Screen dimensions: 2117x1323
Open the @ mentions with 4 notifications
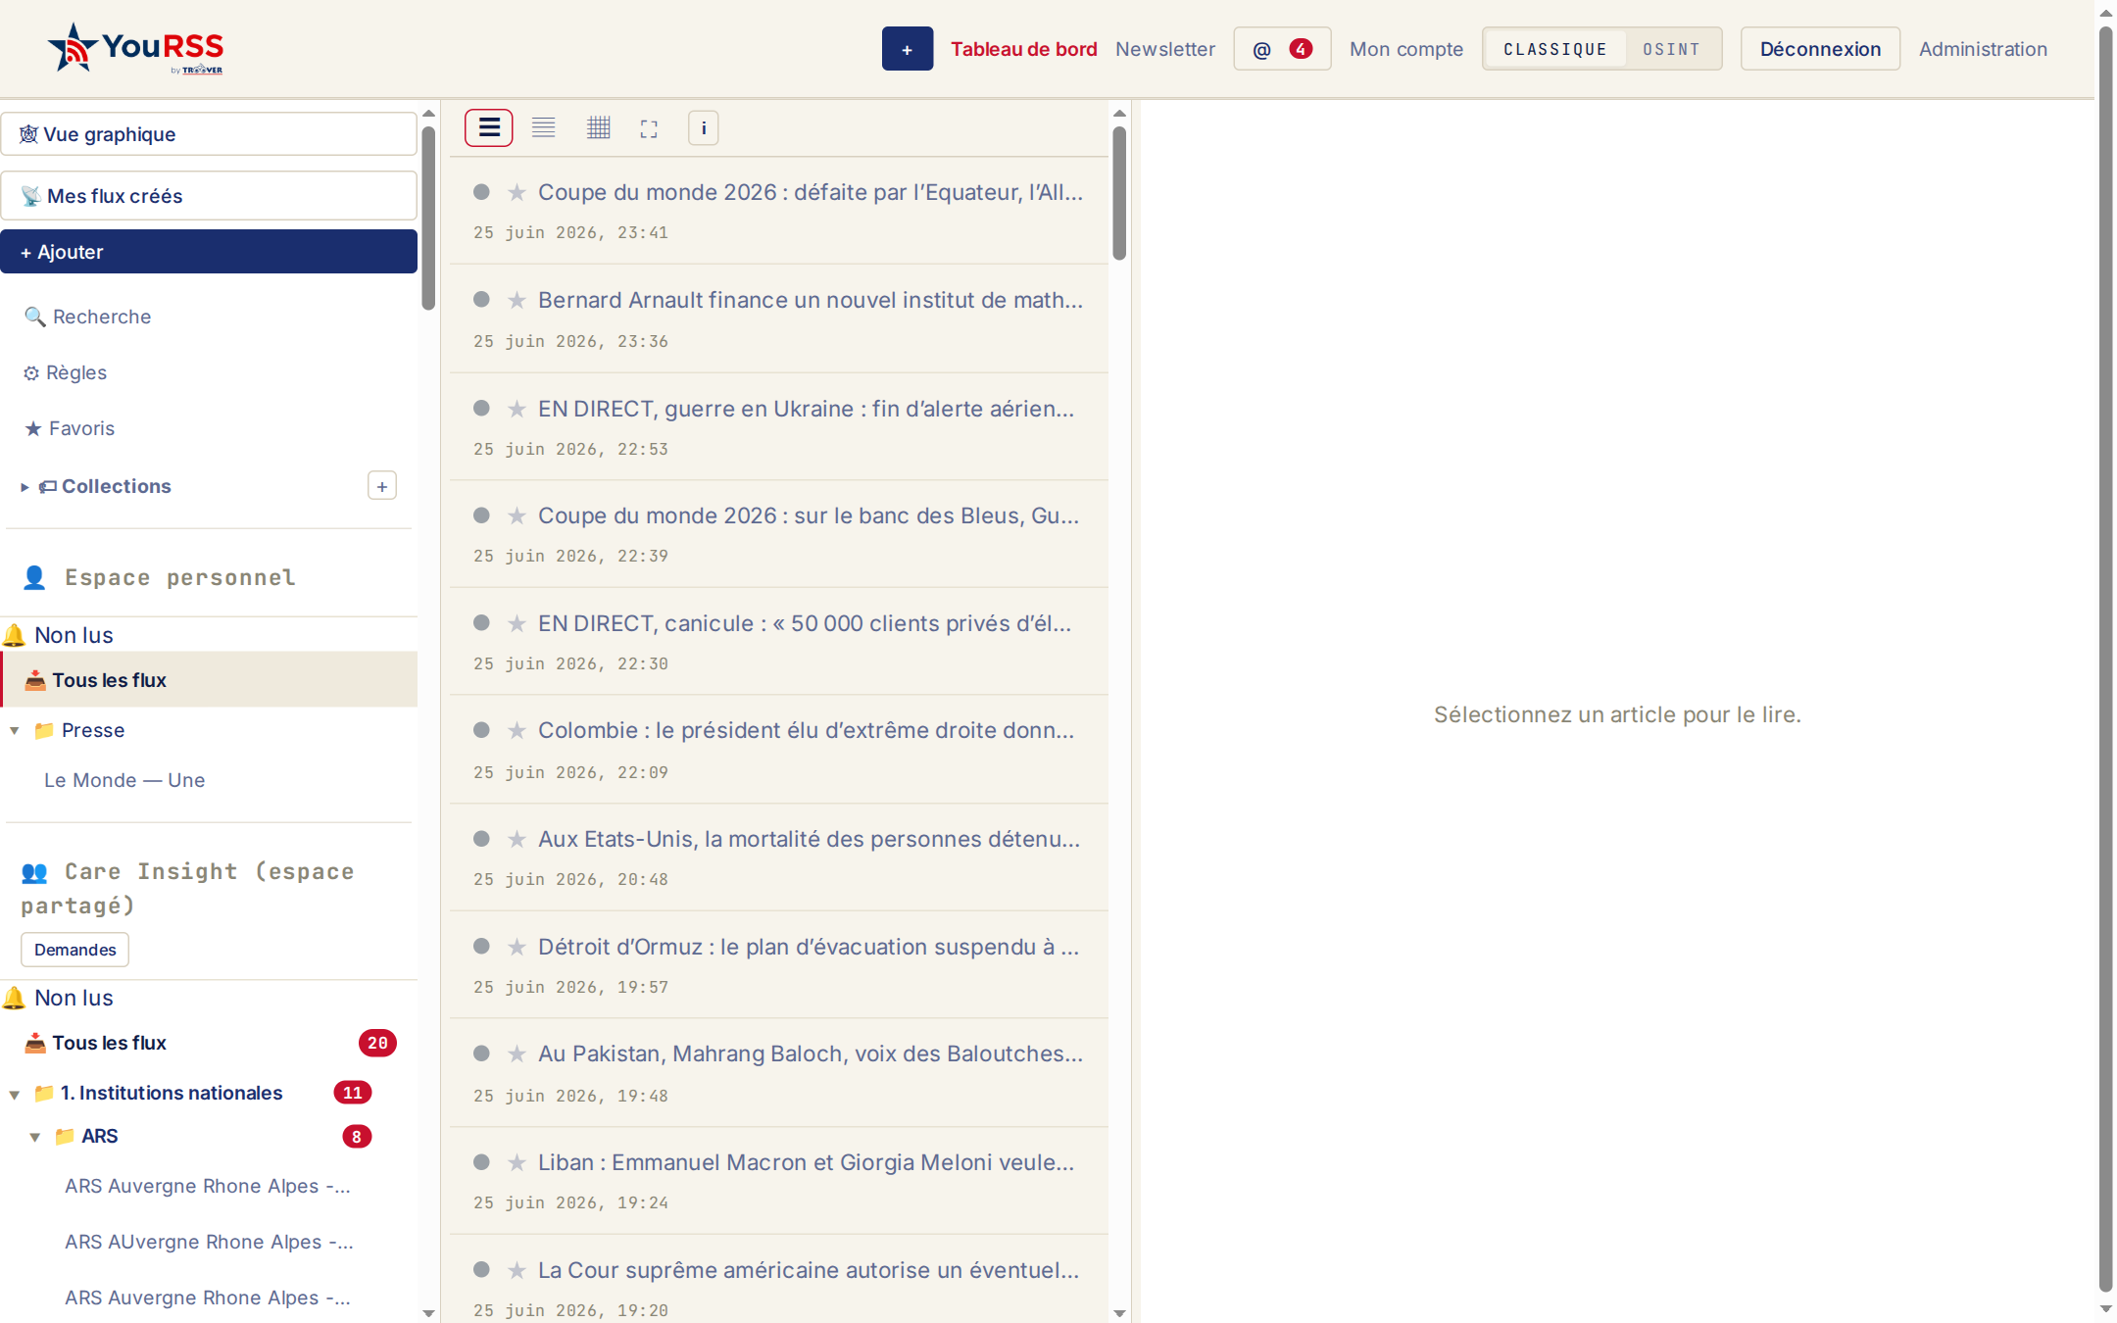point(1282,49)
